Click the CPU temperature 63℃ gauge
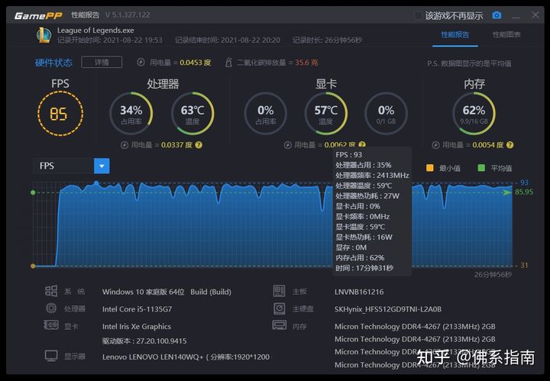 (192, 114)
